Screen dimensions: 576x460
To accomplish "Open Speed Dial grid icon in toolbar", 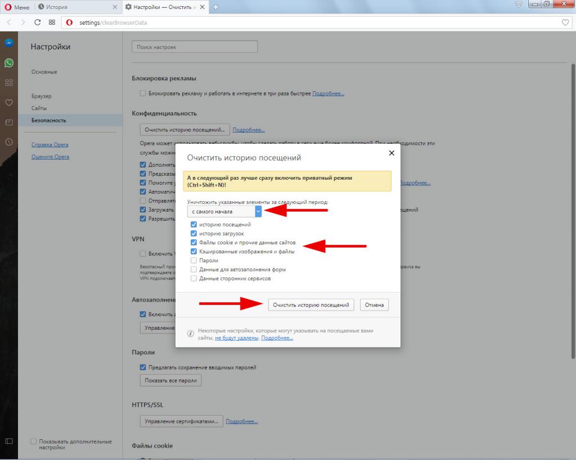I will pyautogui.click(x=52, y=22).
